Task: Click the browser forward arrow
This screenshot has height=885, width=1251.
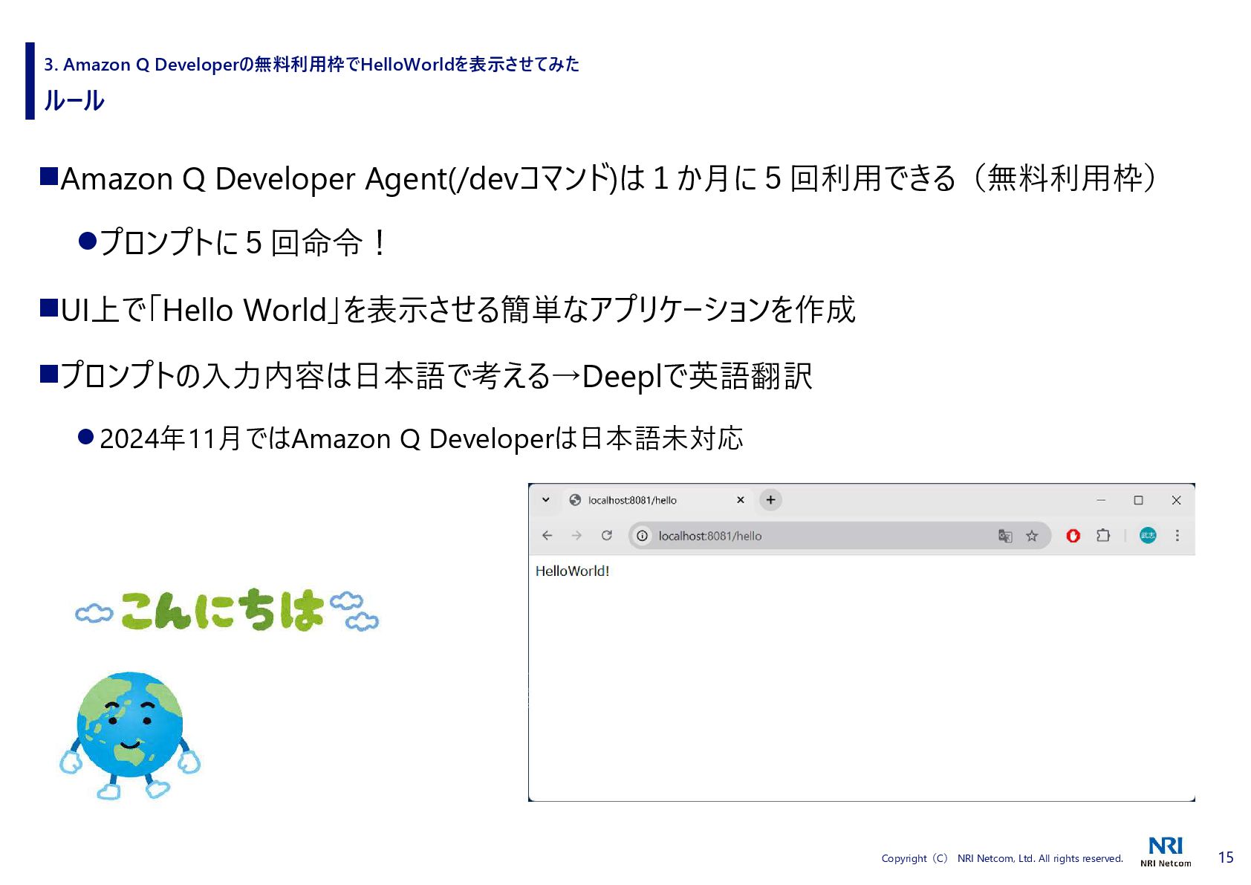Action: point(576,535)
